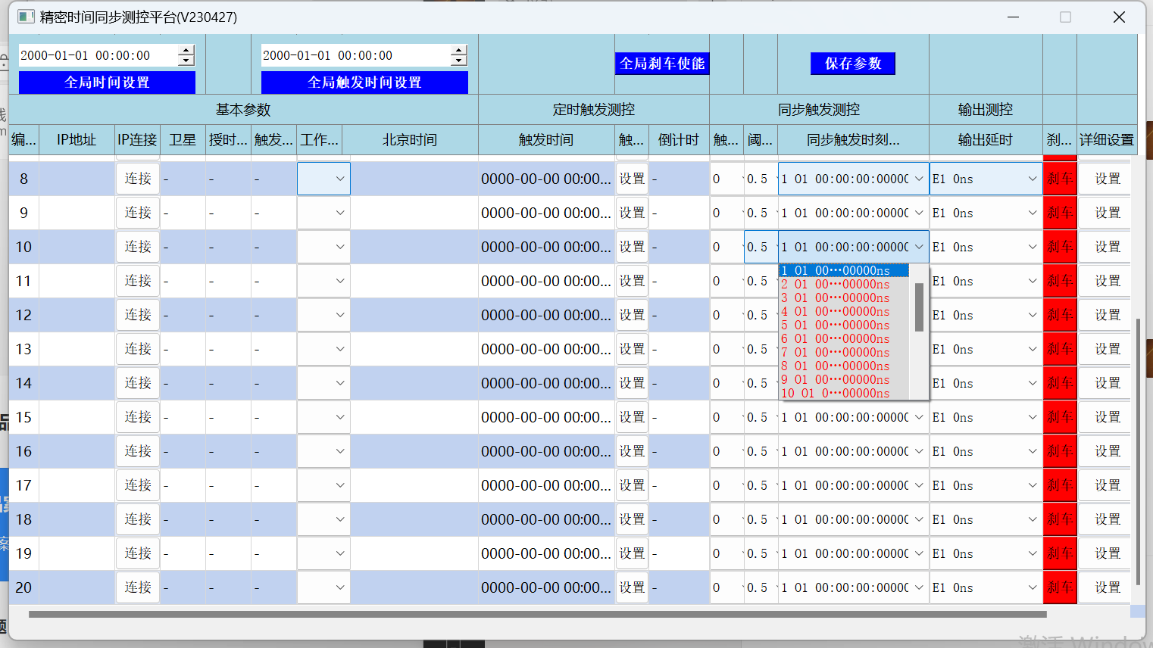This screenshot has height=648, width=1153.
Task: Click red 刹车 brake in row 11
Action: (1060, 281)
